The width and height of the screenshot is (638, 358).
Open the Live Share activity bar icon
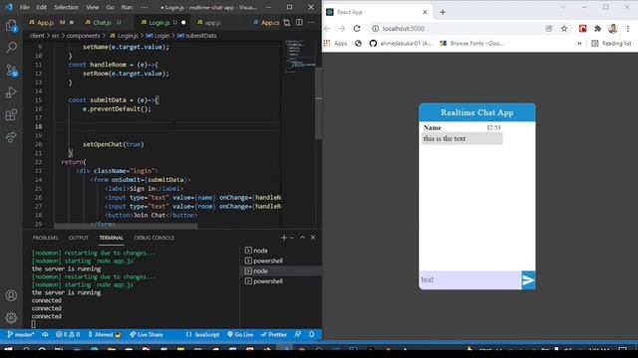11,137
